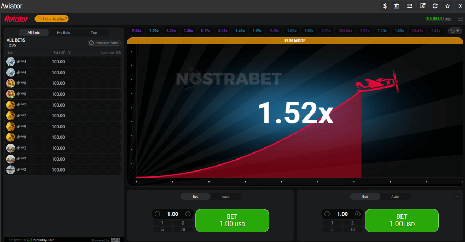
Task: Click left panel bet amount field
Action: click(x=172, y=214)
